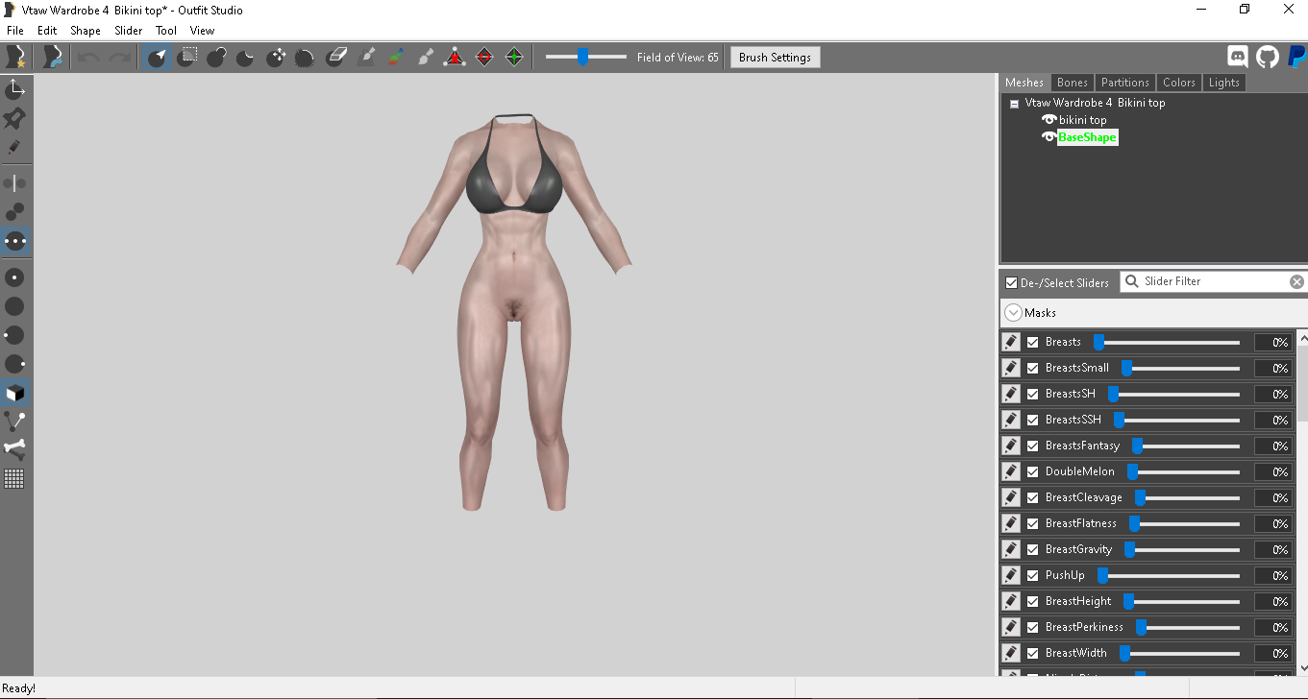
Task: Select the Mask brush with dotted square
Action: pos(188,57)
